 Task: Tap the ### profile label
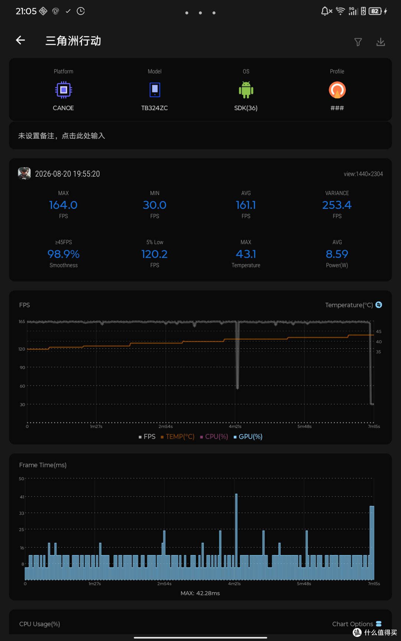[337, 108]
